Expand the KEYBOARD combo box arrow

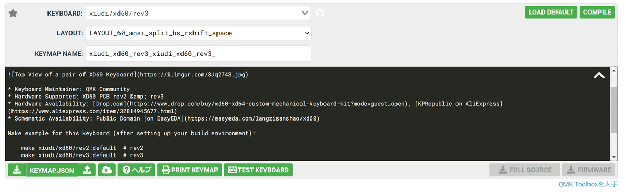point(305,13)
